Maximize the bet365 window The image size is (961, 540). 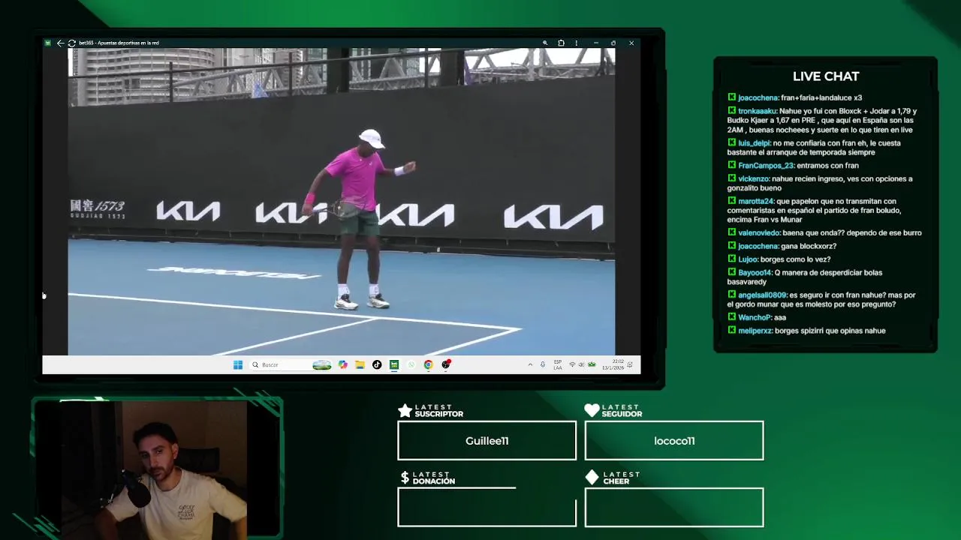coord(613,43)
